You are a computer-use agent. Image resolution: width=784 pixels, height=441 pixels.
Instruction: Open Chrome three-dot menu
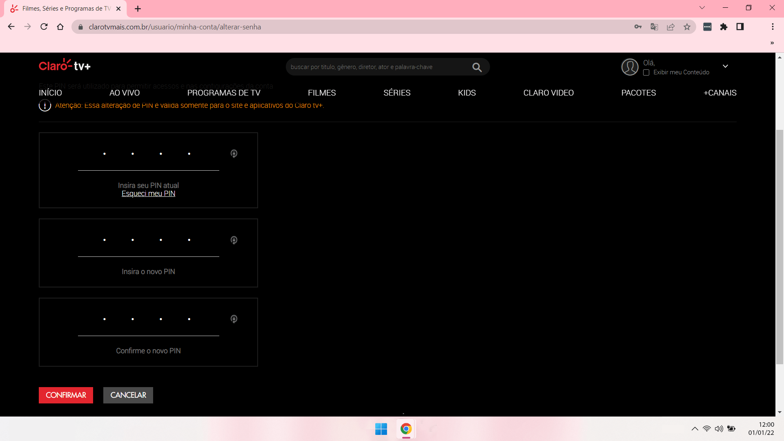pos(772,27)
